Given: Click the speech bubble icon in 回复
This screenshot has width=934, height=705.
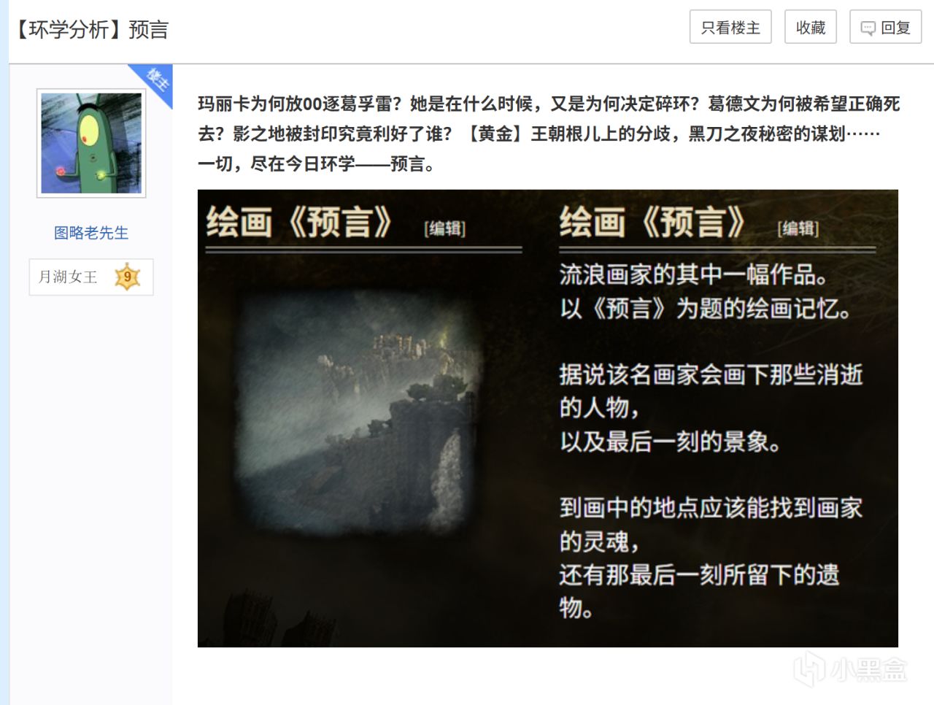Looking at the screenshot, I should pyautogui.click(x=868, y=28).
